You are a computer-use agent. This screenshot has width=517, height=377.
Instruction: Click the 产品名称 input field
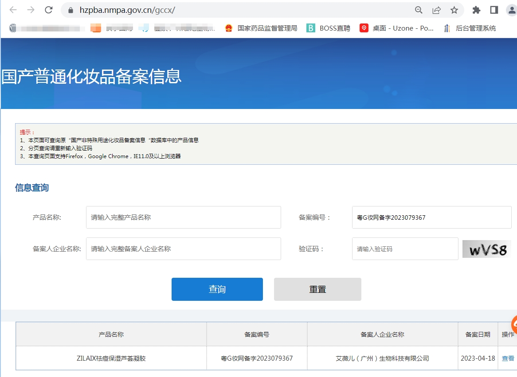183,217
